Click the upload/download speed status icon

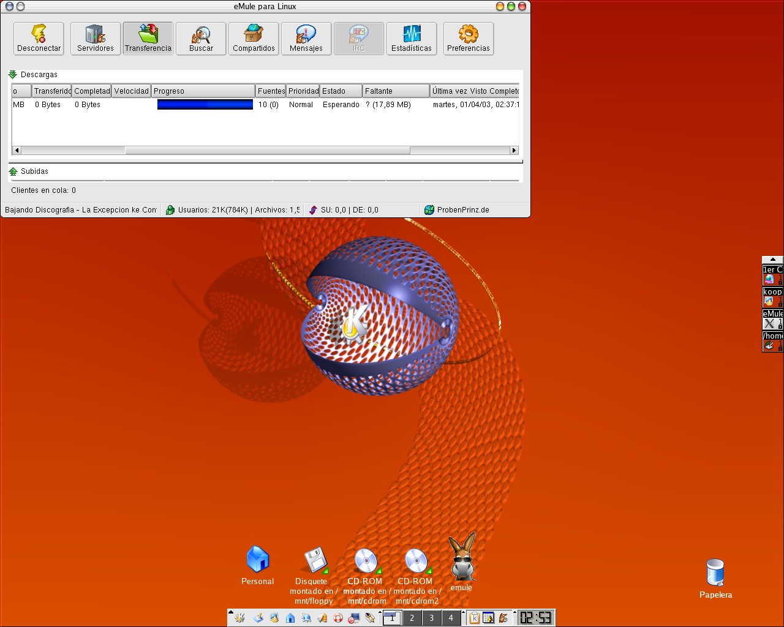tap(313, 210)
